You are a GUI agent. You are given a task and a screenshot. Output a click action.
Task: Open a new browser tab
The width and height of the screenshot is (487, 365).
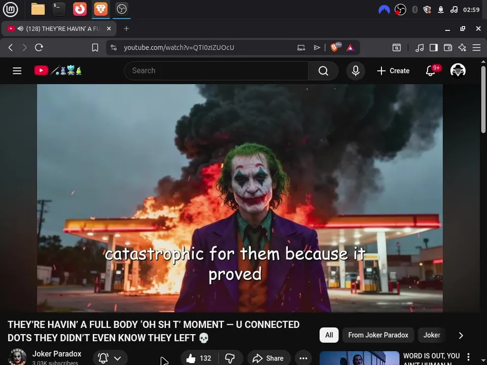click(x=126, y=28)
